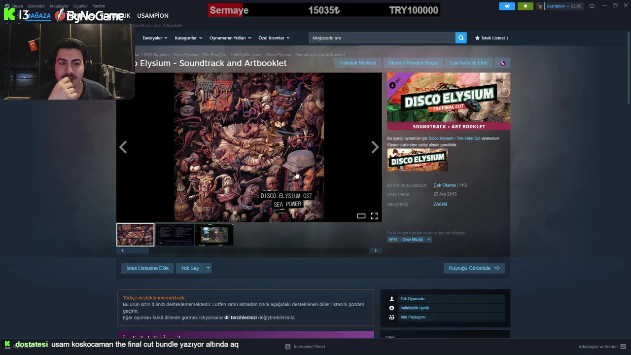Click the İndirilebilir İçerik download icon
Viewport: 631px width, 355px height.
click(x=392, y=308)
